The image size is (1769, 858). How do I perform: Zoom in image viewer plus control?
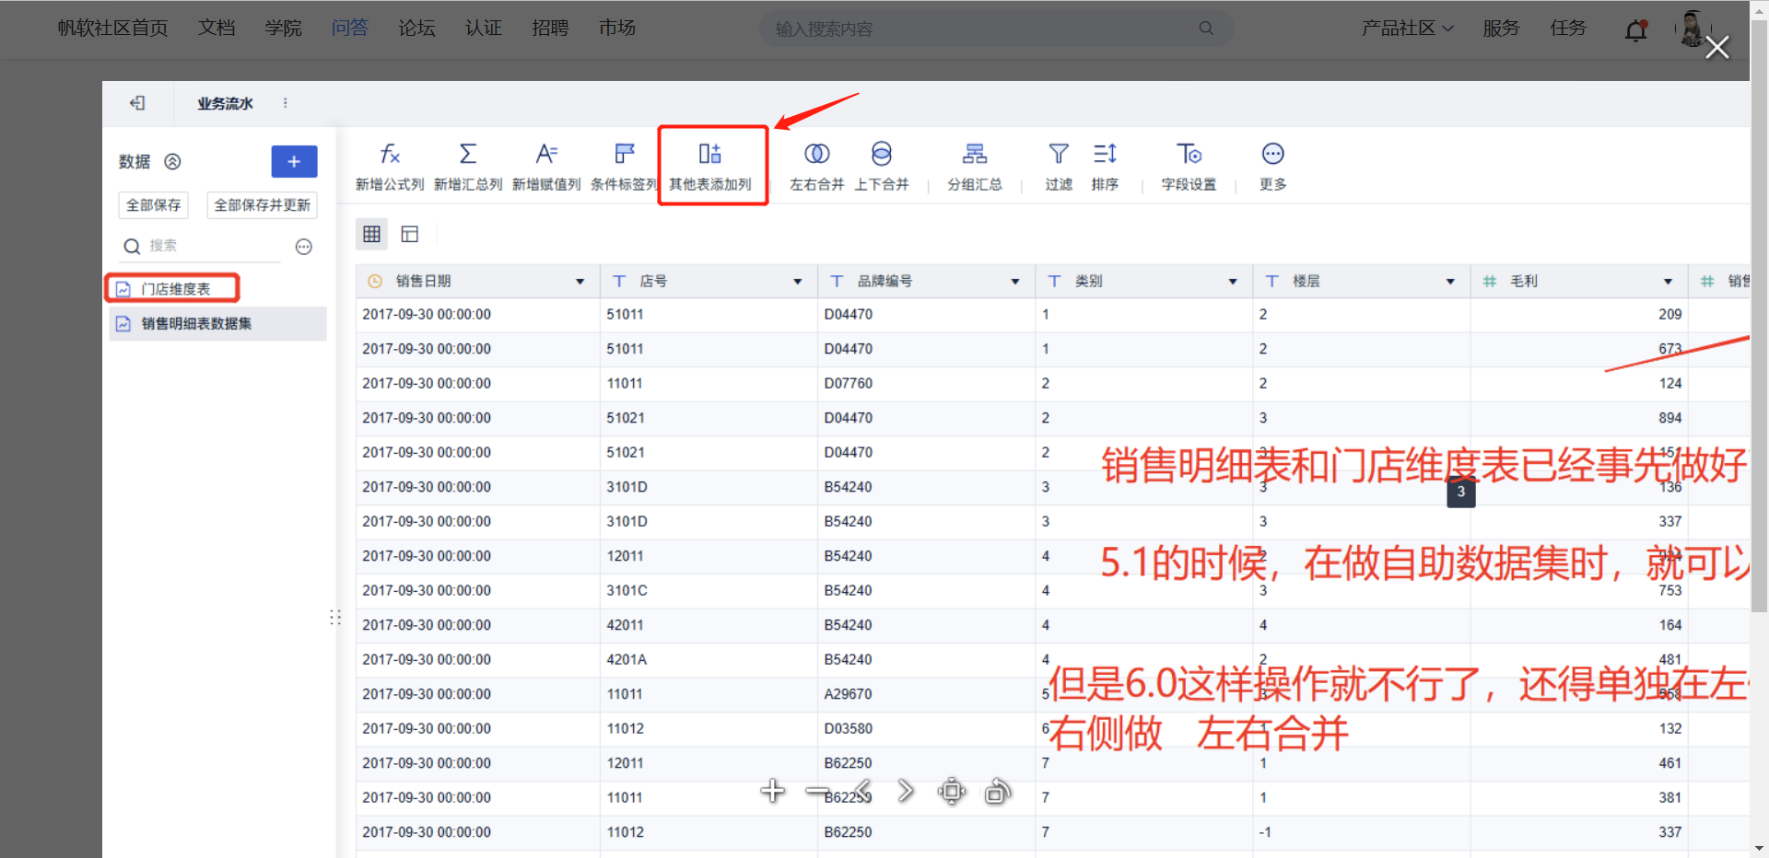point(773,791)
